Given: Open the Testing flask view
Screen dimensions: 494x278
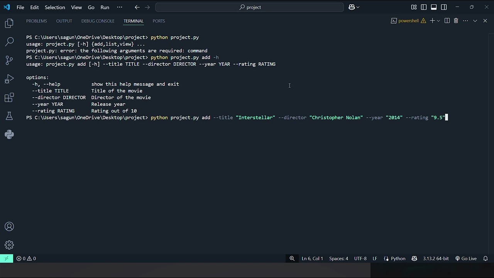Looking at the screenshot, I should coord(9,116).
